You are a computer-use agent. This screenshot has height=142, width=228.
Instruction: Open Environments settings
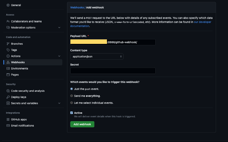point(19,68)
